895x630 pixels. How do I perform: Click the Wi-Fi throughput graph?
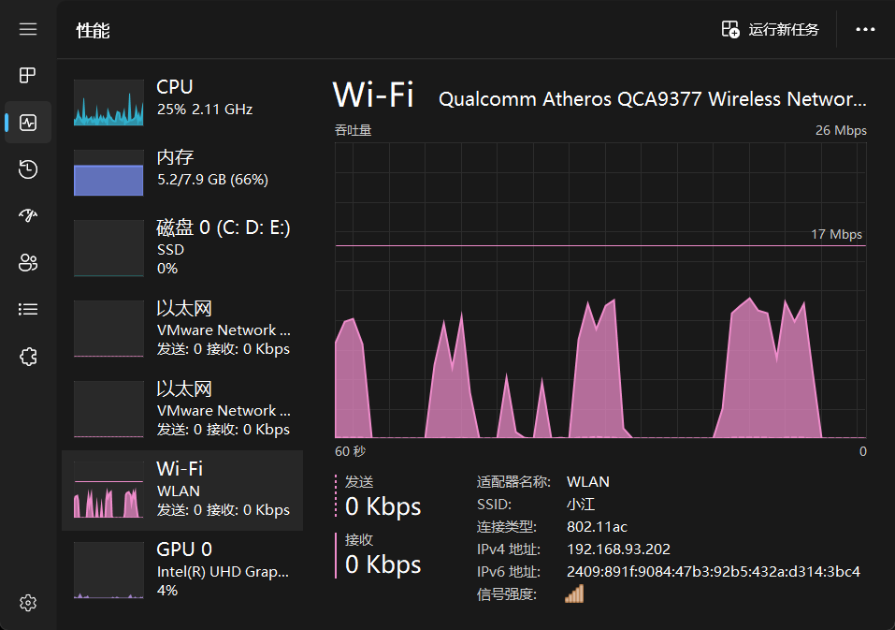[600, 290]
